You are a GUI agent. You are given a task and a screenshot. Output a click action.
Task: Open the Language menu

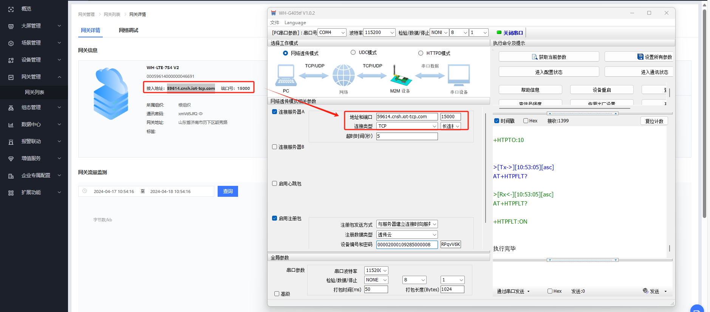coord(295,23)
